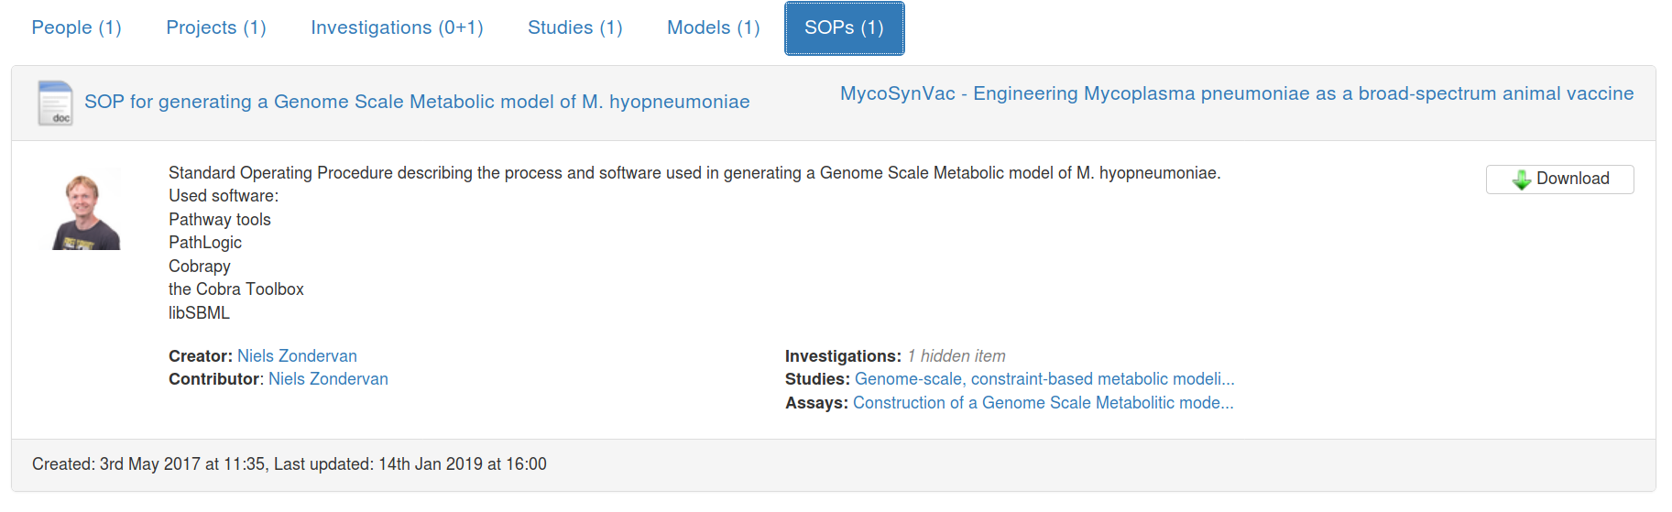
Task: Open the Construction of Genome Scale assay link
Action: [x=1043, y=403]
